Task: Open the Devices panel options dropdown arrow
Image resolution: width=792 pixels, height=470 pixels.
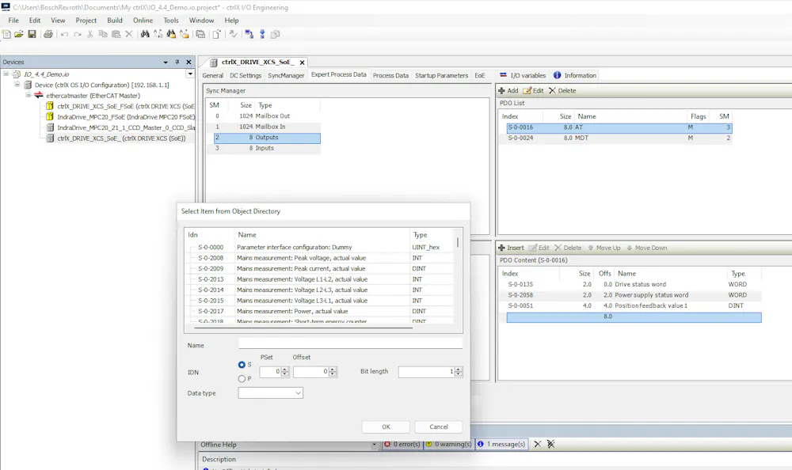Action: pyautogui.click(x=166, y=62)
